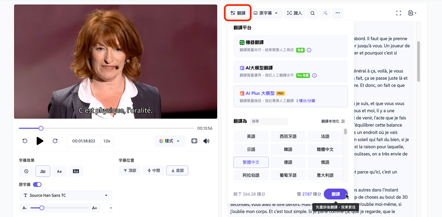Increase font size with A+
Viewport: 442px width, 217px height.
(x=94, y=208)
